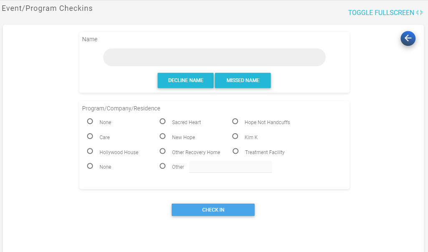The height and width of the screenshot is (252, 428).
Task: Select the Hope Not Handcuffs option
Action: (x=235, y=121)
